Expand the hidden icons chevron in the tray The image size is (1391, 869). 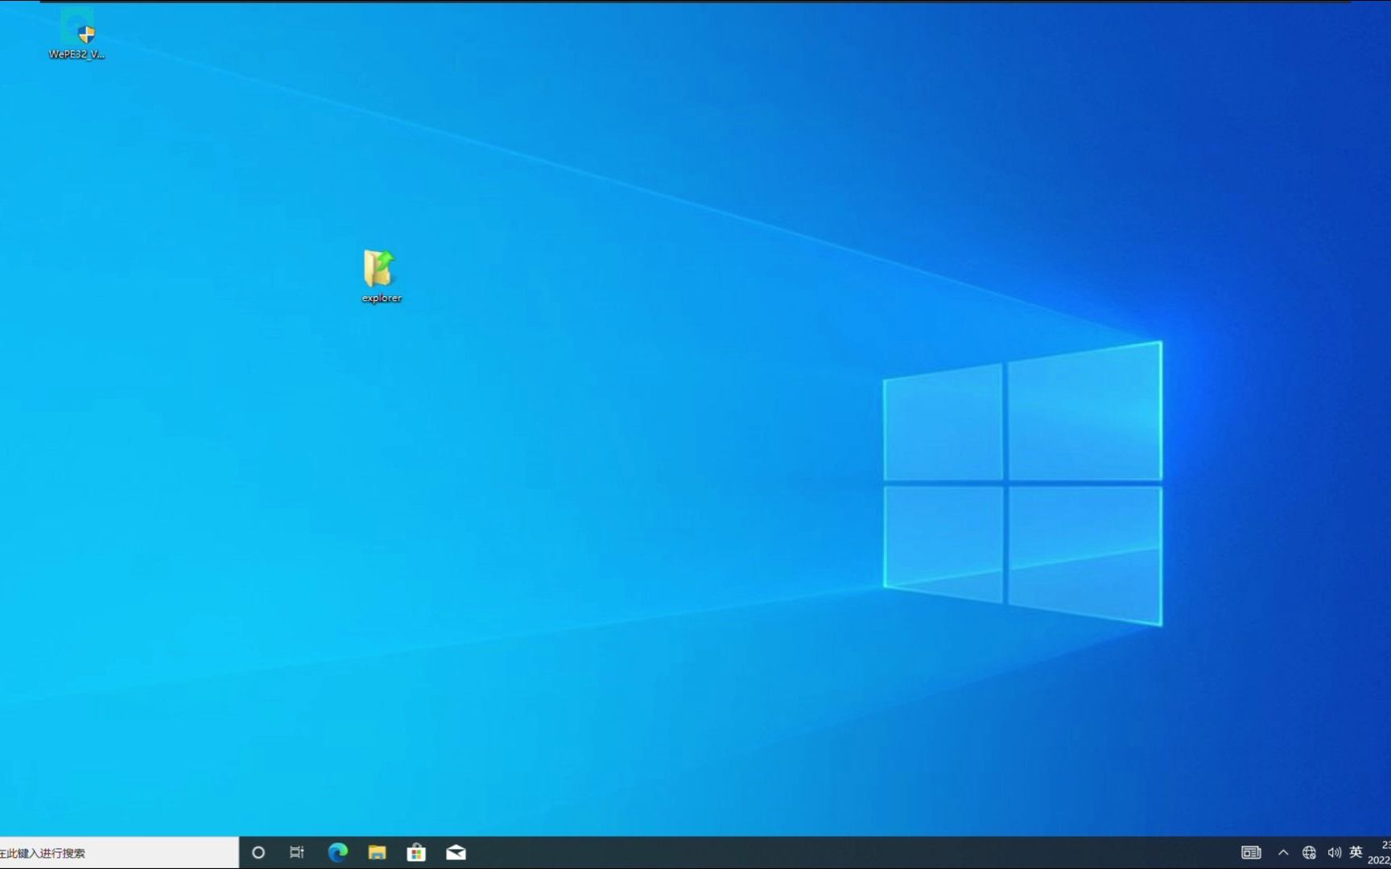[1283, 852]
